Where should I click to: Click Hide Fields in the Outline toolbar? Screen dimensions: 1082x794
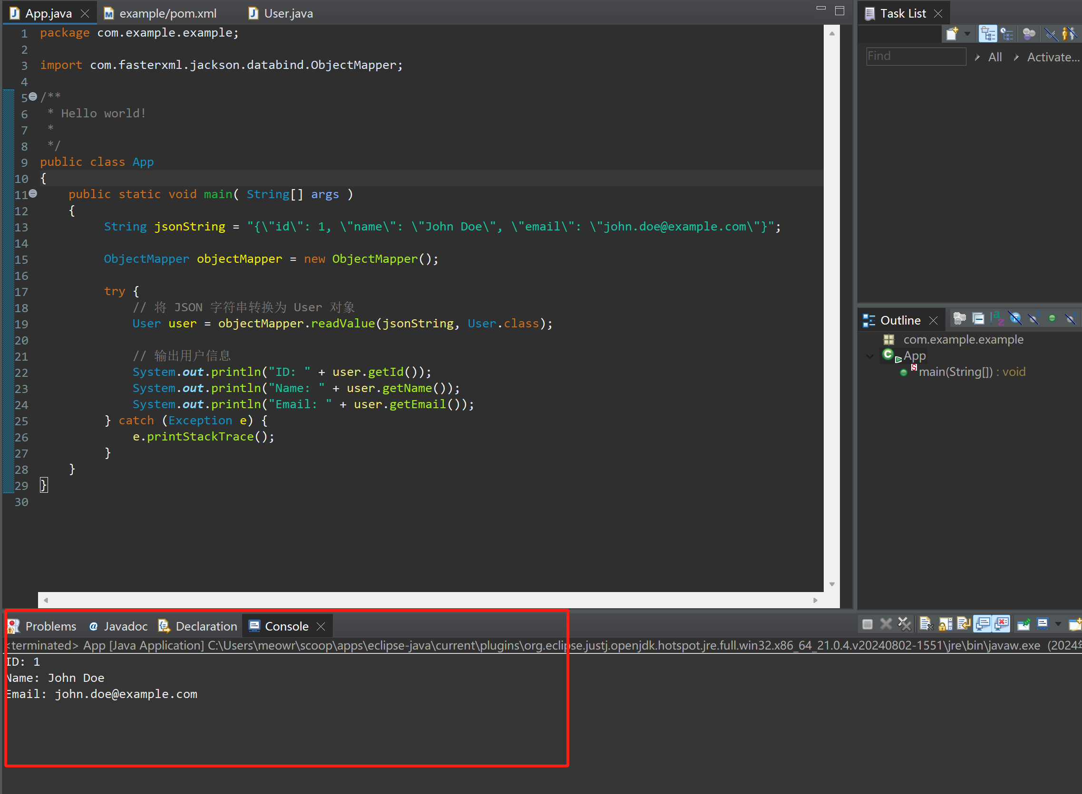1015,319
